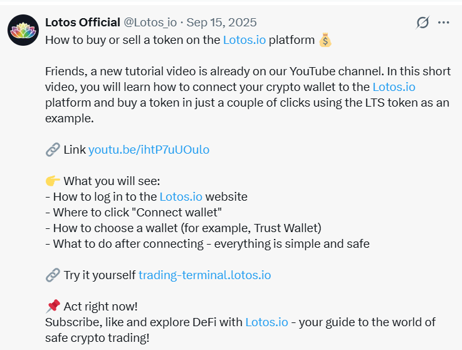Click Lotos.io link in the headline sentence
The height and width of the screenshot is (350, 462).
(x=244, y=40)
